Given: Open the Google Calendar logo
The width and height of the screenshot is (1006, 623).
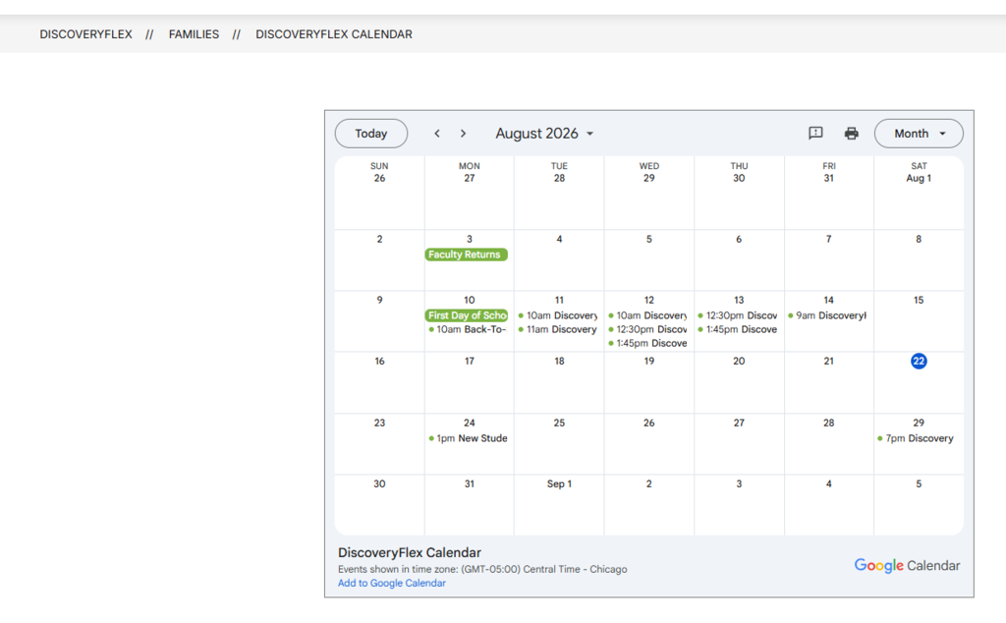Looking at the screenshot, I should [x=907, y=565].
